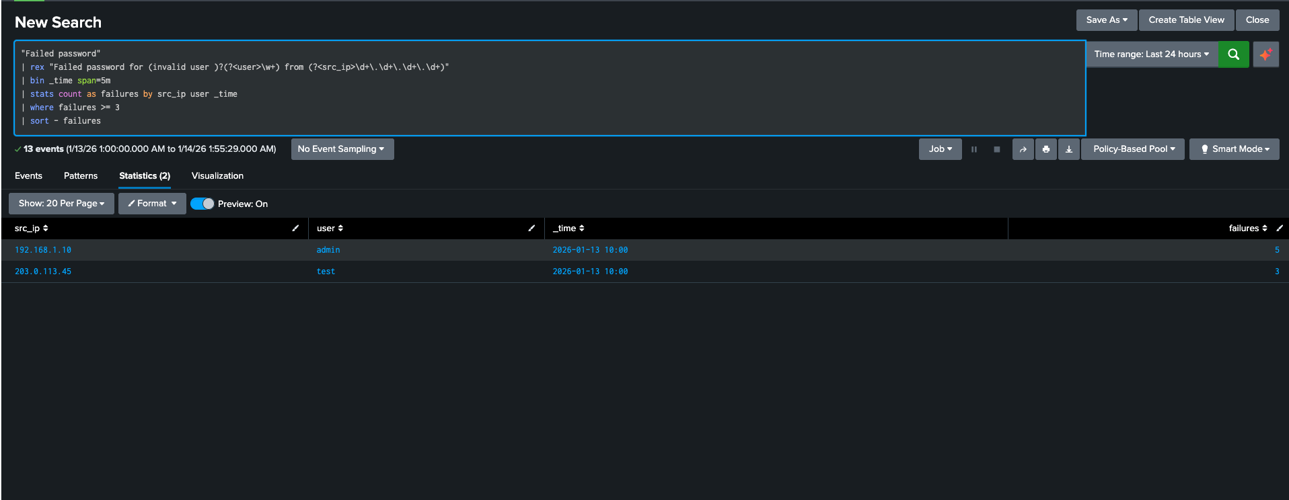Screen dimensions: 1289x500
Task: Click user value admin
Action: [328, 250]
